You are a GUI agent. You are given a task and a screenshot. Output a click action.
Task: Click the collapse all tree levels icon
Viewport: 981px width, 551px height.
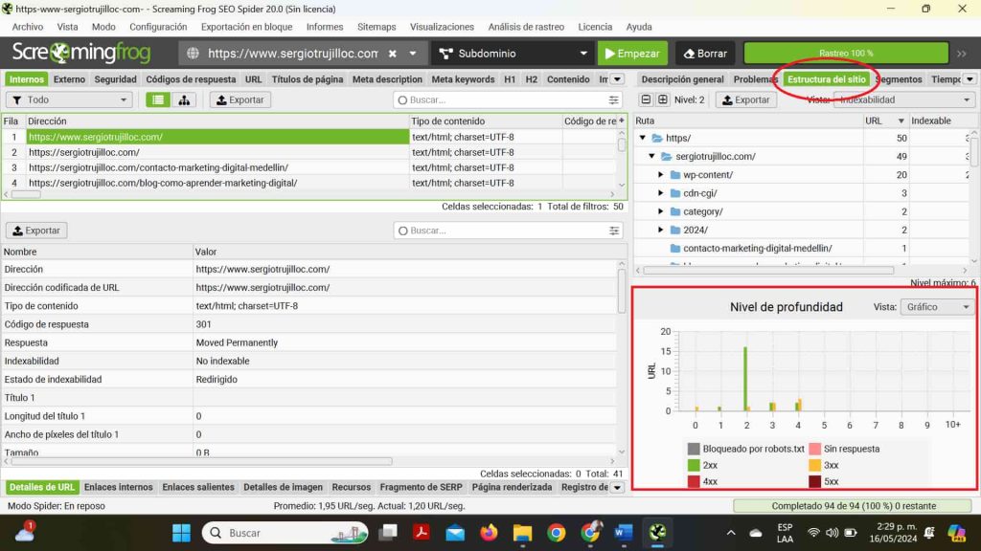click(x=647, y=99)
